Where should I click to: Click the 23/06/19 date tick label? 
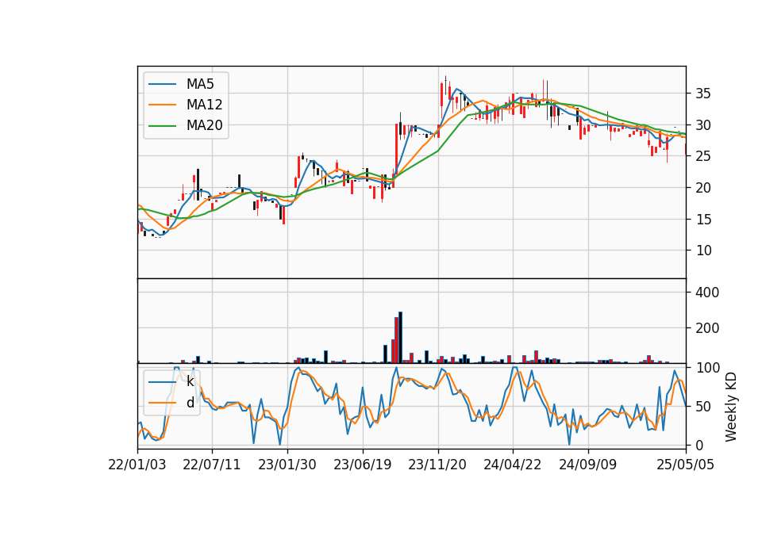pos(363,465)
